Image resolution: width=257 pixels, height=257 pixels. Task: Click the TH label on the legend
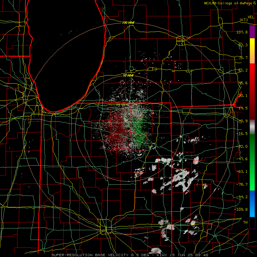click(x=245, y=222)
